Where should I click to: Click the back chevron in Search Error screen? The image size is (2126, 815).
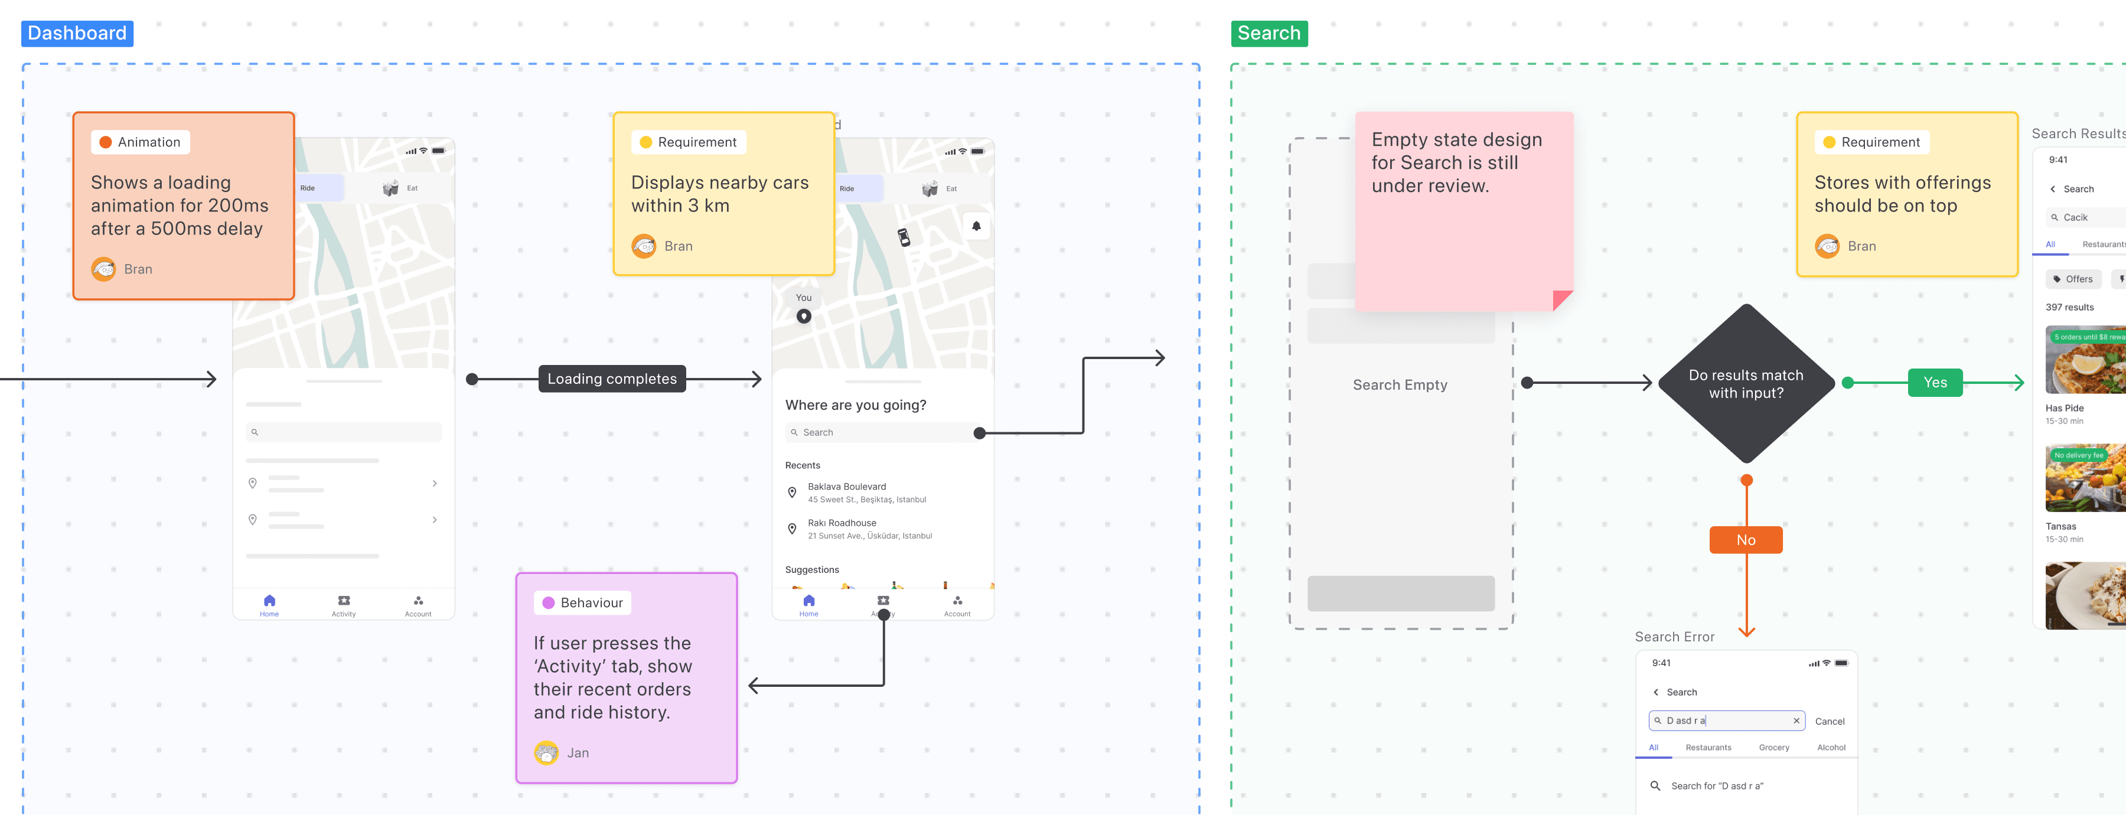1655,693
